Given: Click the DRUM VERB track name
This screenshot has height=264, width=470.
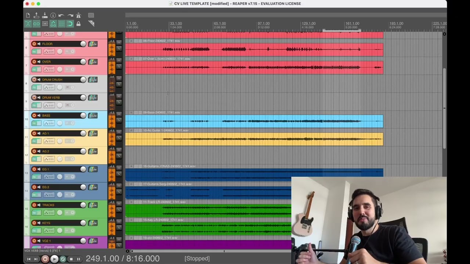Looking at the screenshot, I should (51, 98).
